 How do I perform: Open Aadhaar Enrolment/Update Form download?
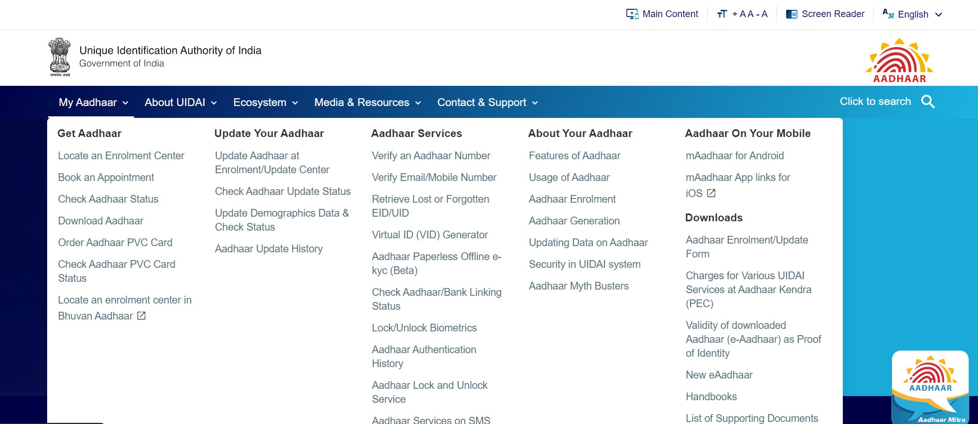(x=747, y=247)
